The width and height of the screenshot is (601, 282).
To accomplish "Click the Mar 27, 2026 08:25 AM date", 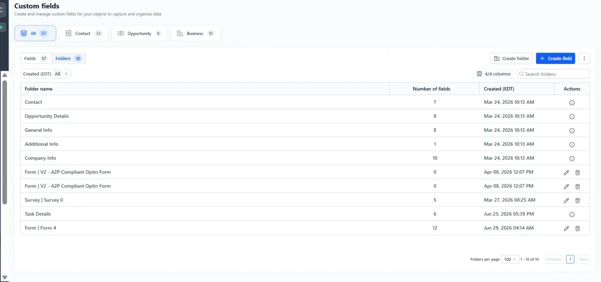I will click(x=509, y=200).
